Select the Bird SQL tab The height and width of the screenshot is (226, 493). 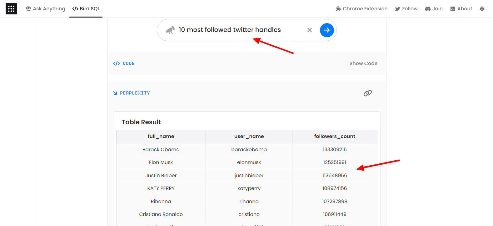coord(86,9)
